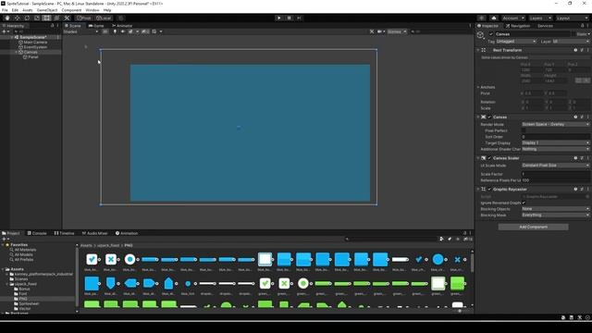Switch to the Animator tab
This screenshot has height=333, width=592.
[x=122, y=26]
